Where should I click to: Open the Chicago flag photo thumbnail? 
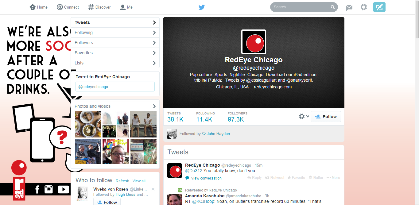coord(143,151)
